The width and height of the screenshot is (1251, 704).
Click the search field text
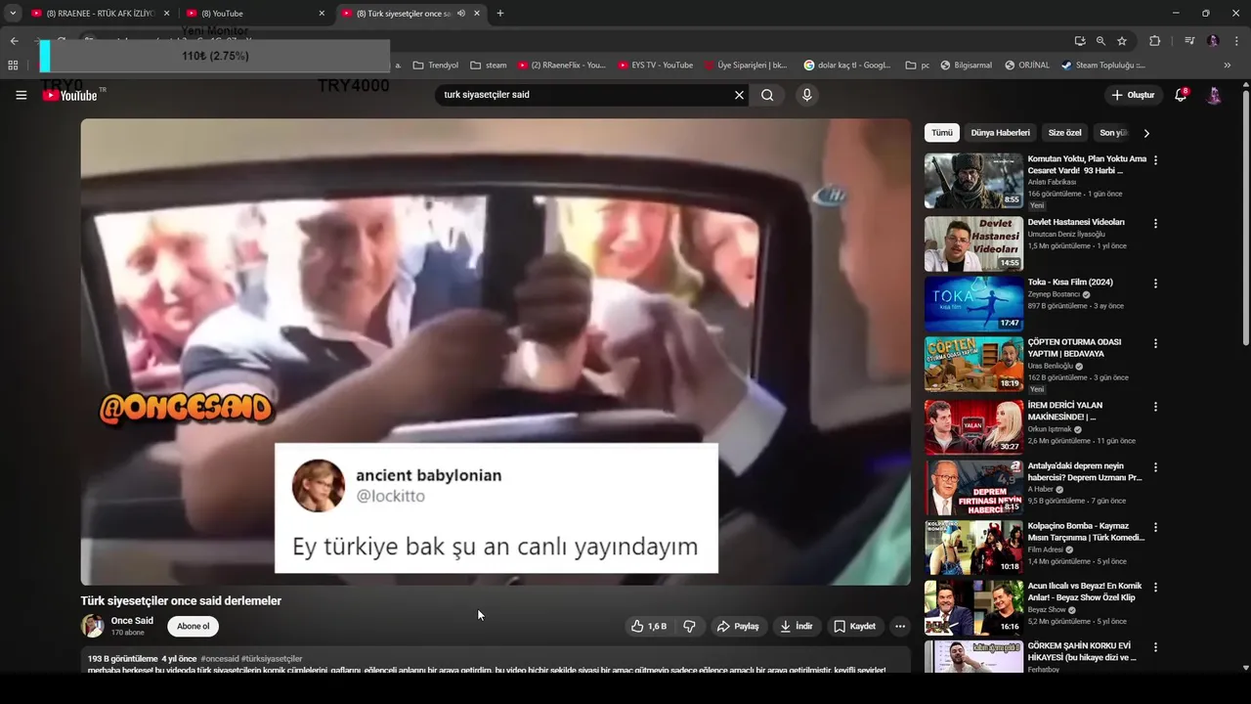pyautogui.click(x=487, y=95)
